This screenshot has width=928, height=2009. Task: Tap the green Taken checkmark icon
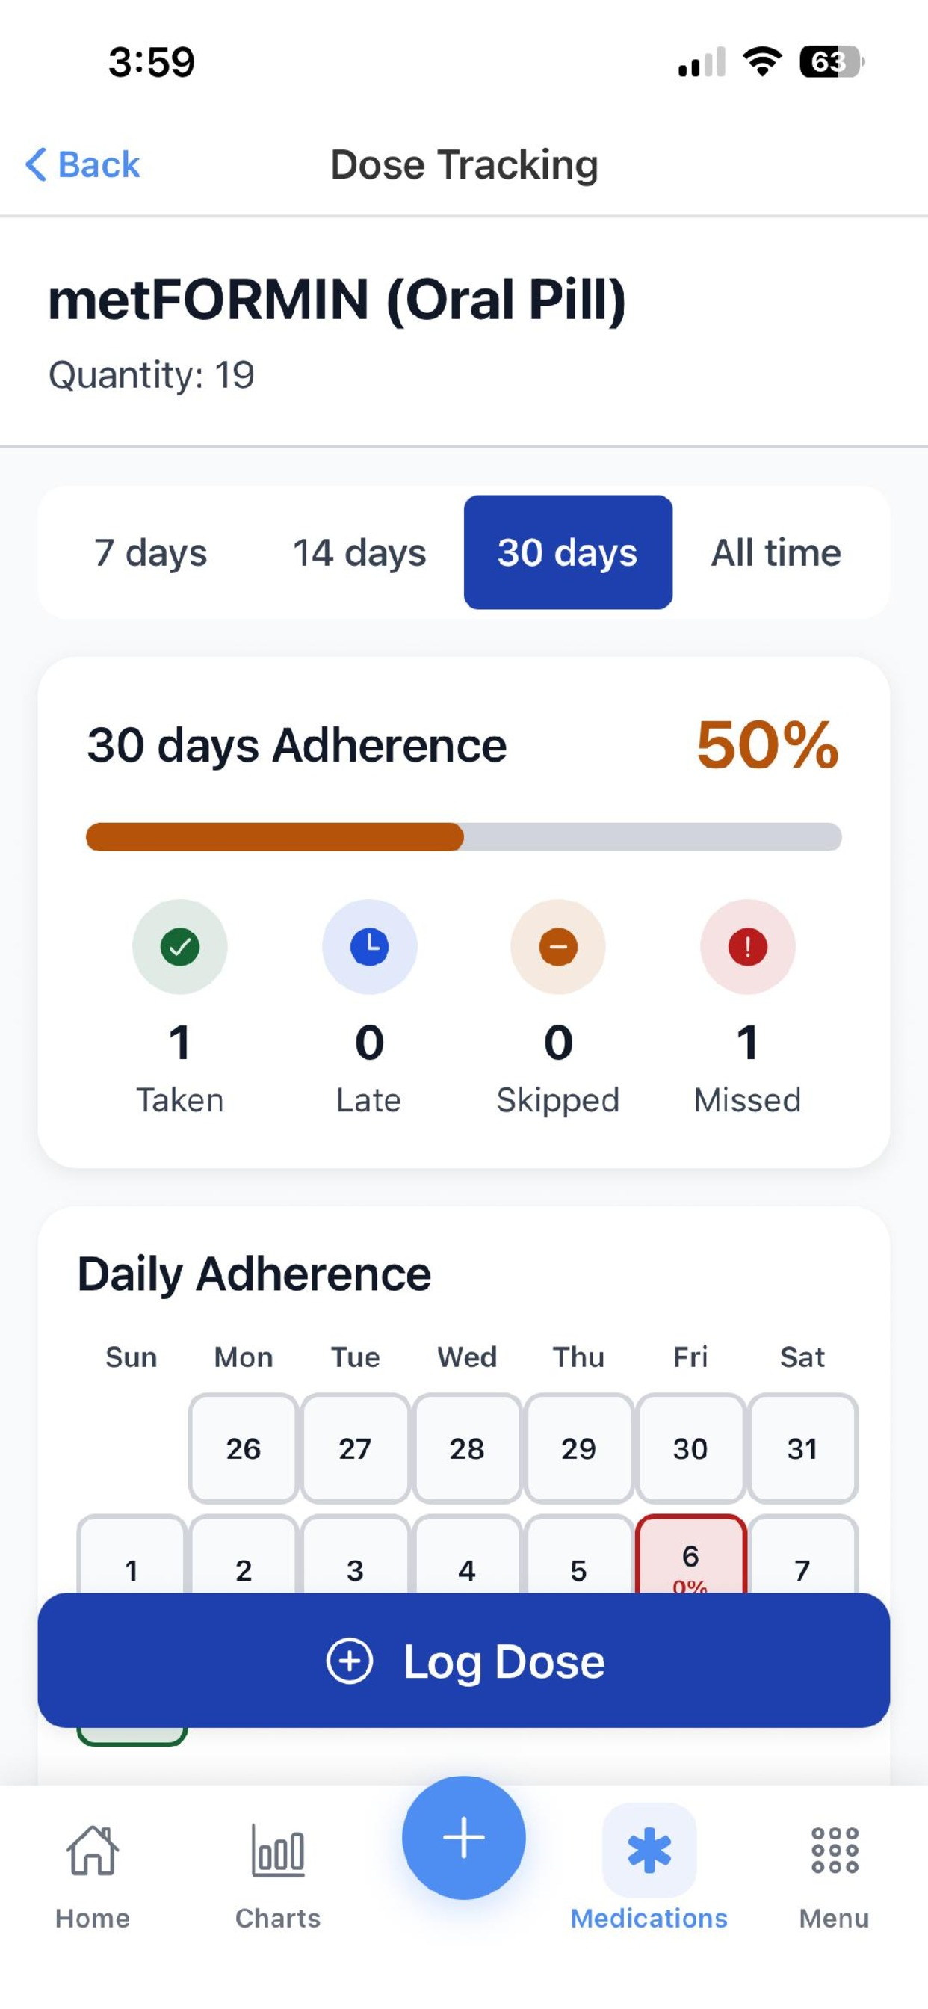tap(179, 946)
